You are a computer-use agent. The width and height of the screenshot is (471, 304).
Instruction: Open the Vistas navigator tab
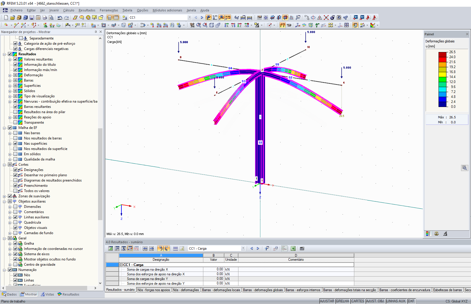(47, 294)
